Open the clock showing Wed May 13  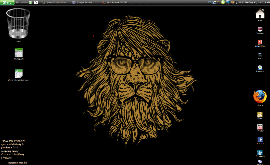pyautogui.click(x=257, y=2)
